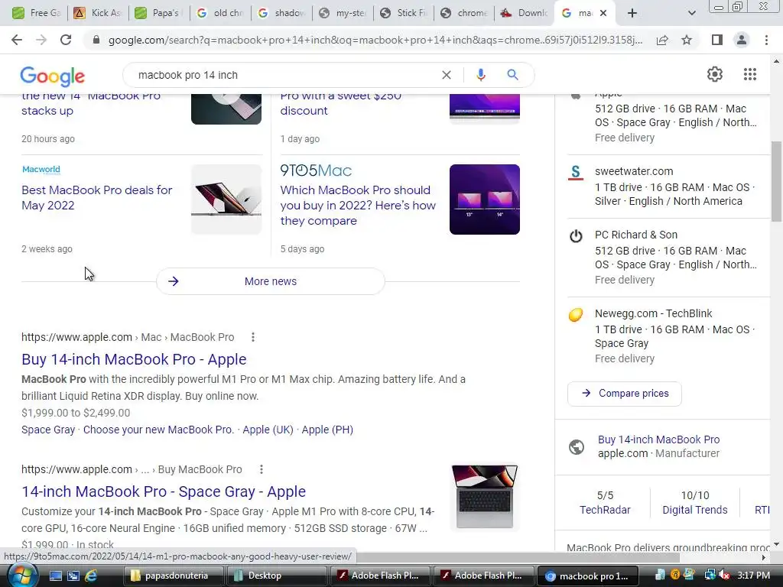Open options dots beside apple.com Mac result

tap(253, 337)
